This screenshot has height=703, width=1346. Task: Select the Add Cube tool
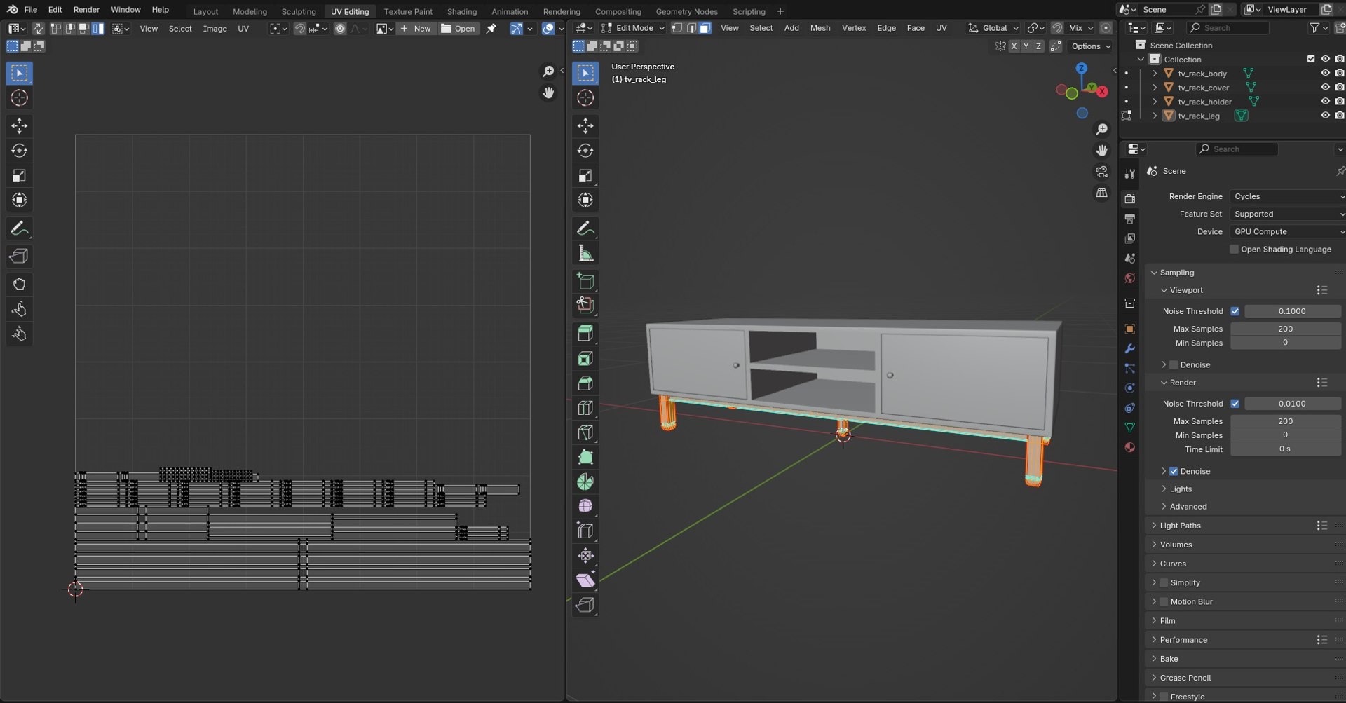pos(585,282)
